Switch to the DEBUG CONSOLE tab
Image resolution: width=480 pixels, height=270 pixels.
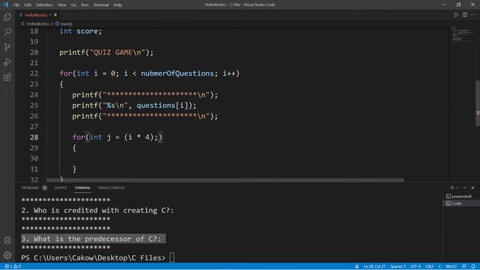pyautogui.click(x=111, y=187)
